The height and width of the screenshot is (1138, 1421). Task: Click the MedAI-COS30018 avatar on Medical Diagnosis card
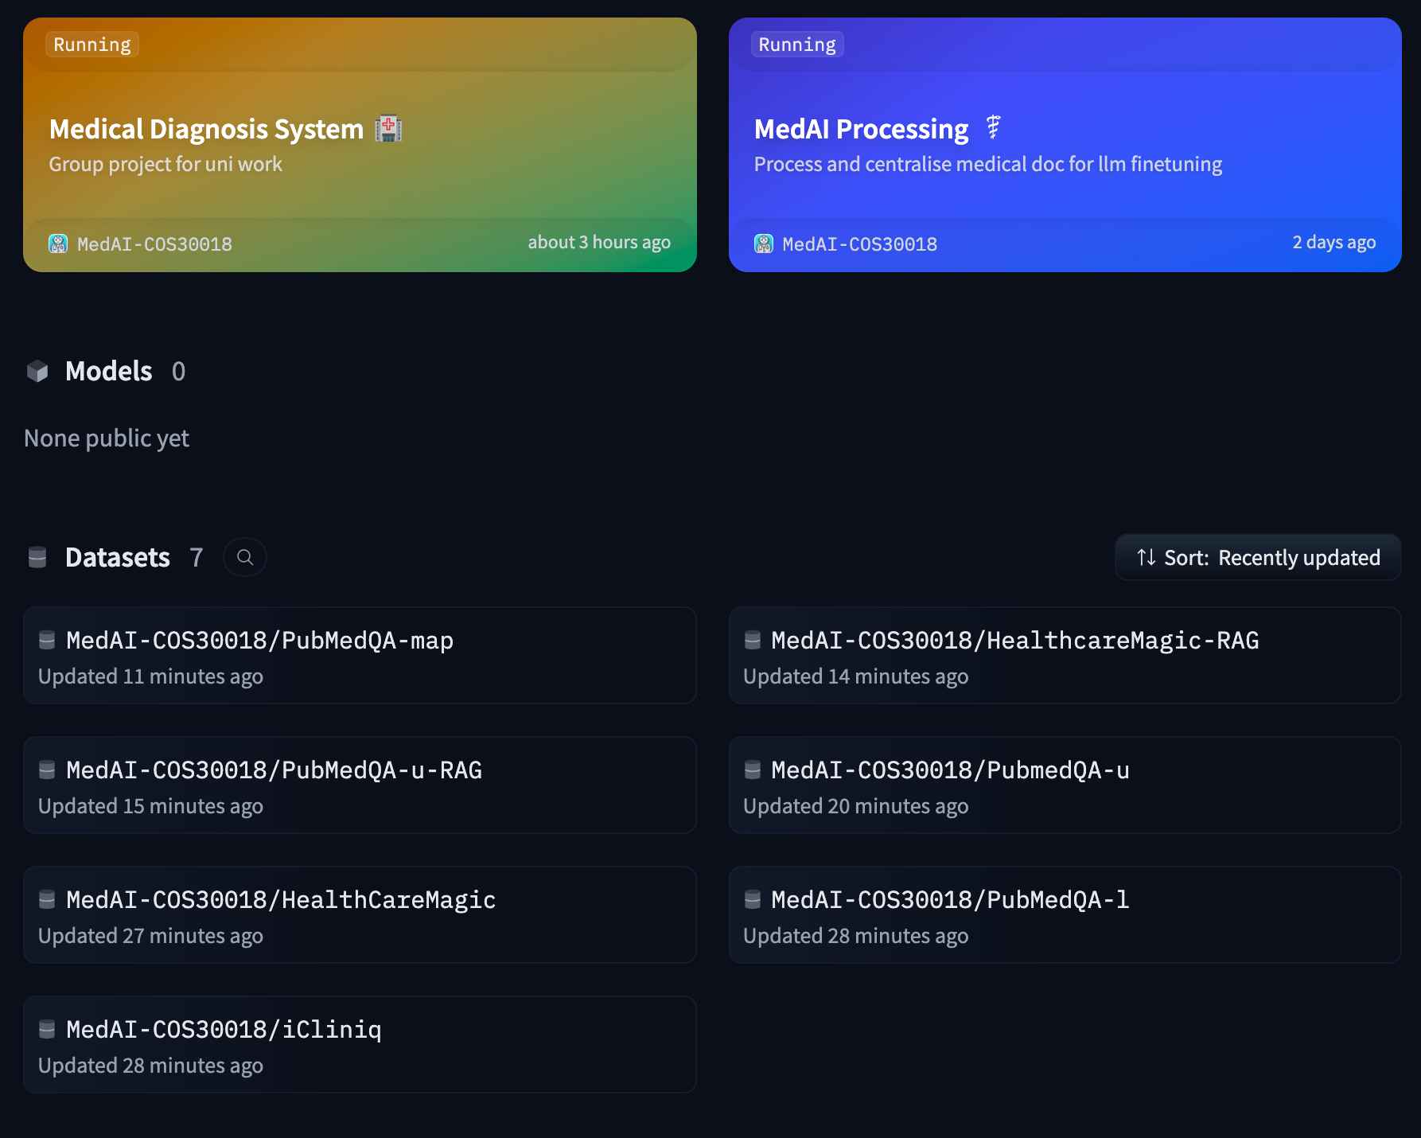click(x=58, y=244)
